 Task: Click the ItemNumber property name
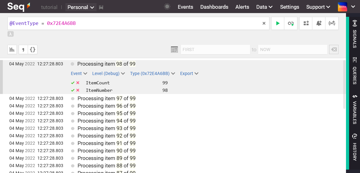(x=99, y=90)
